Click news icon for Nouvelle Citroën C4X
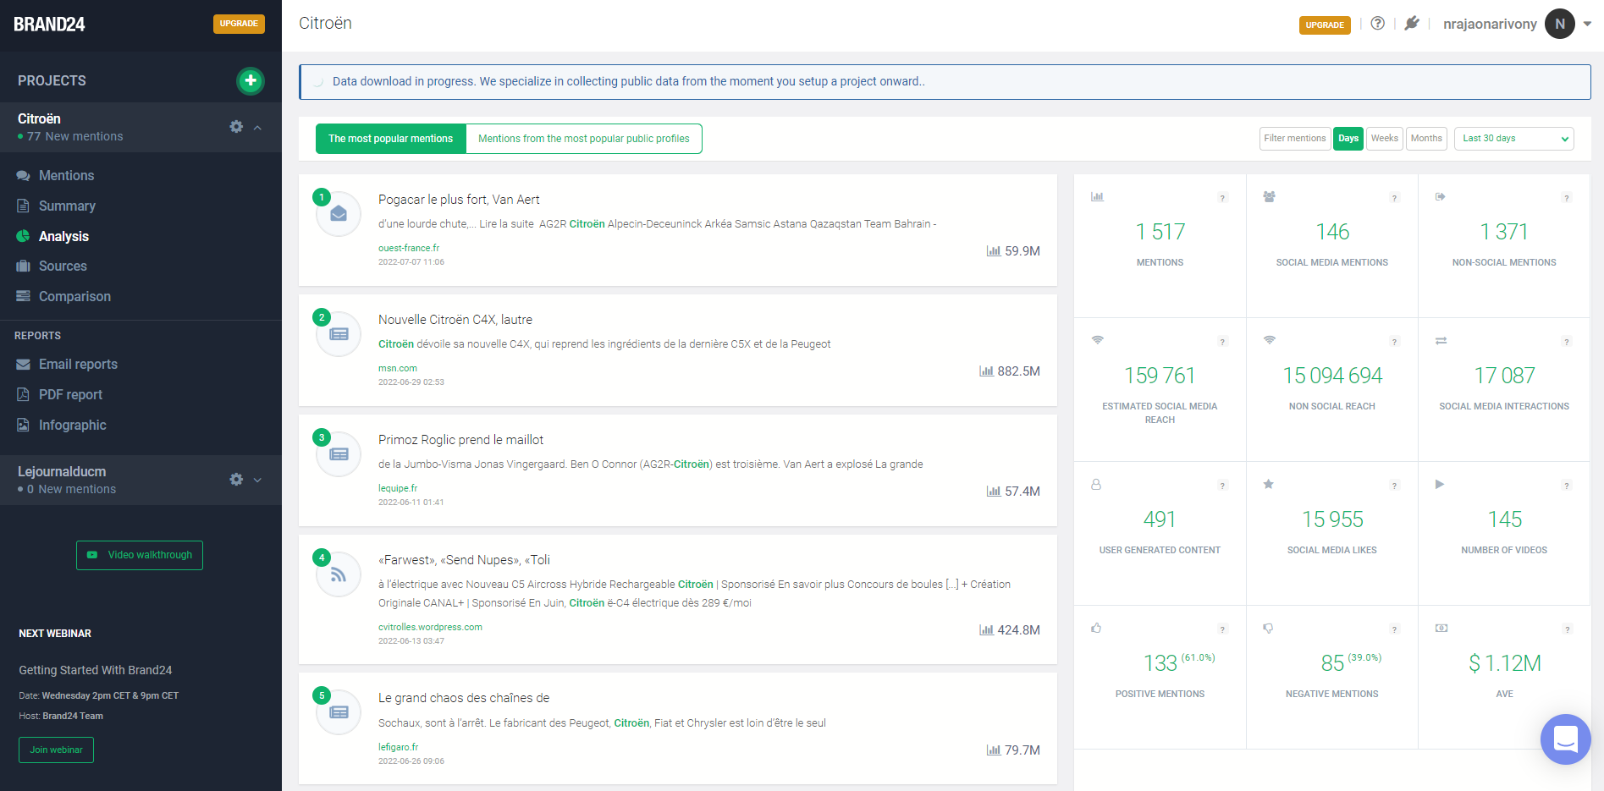1604x791 pixels. (339, 333)
